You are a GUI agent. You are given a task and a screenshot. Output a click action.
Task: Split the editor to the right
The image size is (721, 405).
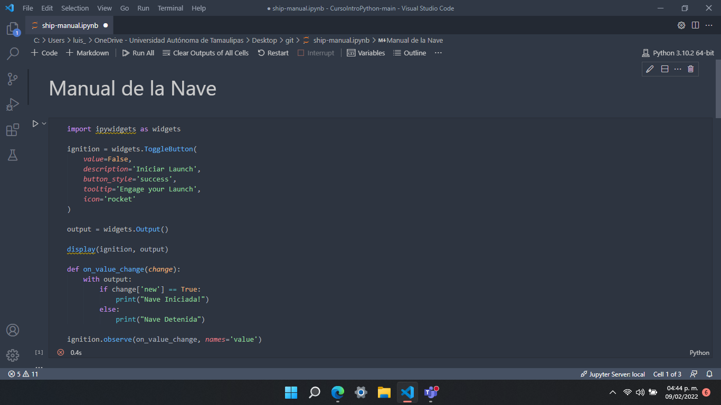(695, 25)
